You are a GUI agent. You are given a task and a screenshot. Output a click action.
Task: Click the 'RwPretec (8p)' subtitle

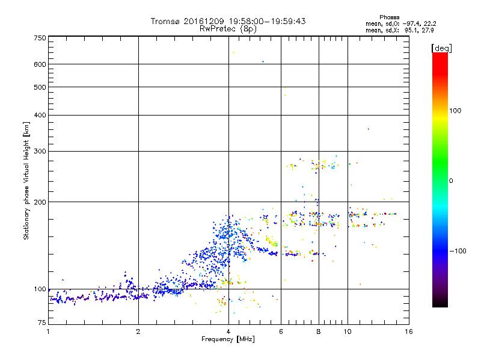228,29
